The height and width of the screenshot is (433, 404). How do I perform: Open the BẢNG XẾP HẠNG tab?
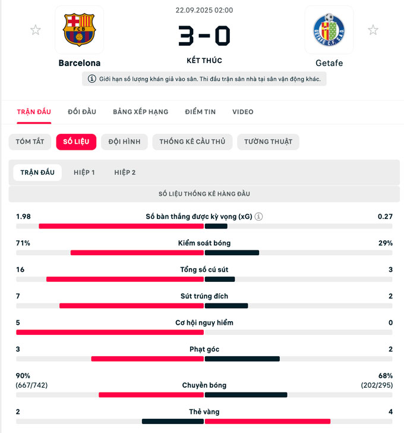[140, 112]
